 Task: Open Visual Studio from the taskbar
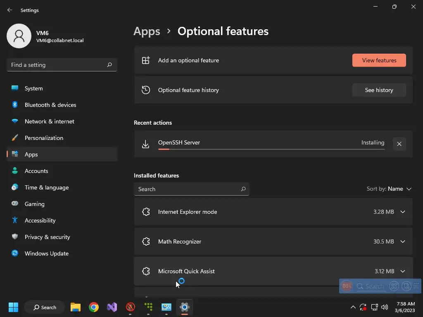pyautogui.click(x=112, y=307)
